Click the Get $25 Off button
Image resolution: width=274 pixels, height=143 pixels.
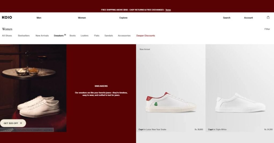(11, 123)
